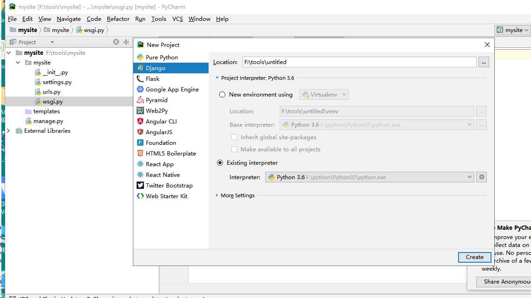Viewport: 531px width, 298px height.
Task: Select Angular CLI project type
Action: pyautogui.click(x=171, y=122)
